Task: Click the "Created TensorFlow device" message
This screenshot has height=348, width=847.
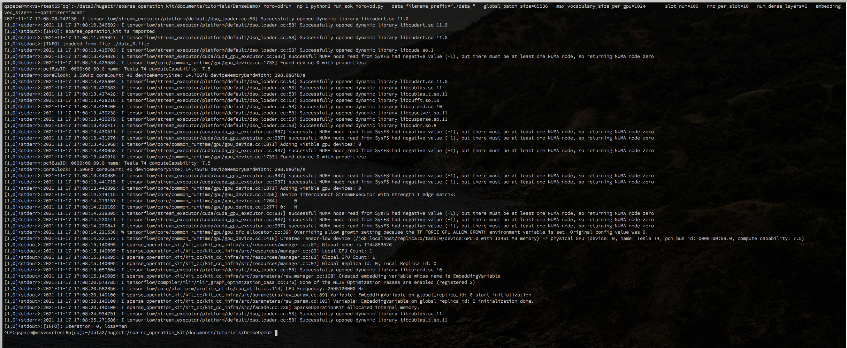Action: pos(315,239)
